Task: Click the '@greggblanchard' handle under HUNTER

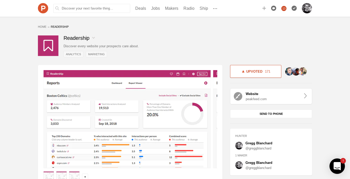Action: [258, 148]
